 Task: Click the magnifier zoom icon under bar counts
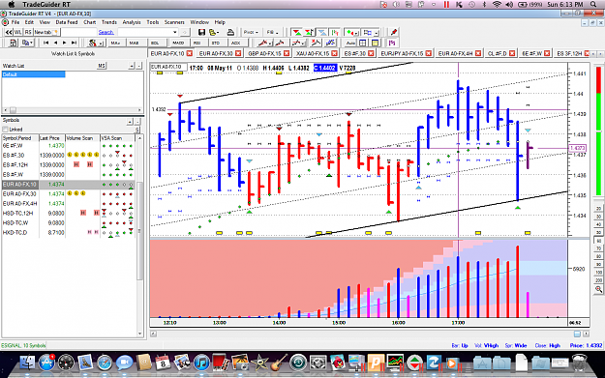pyautogui.click(x=598, y=289)
